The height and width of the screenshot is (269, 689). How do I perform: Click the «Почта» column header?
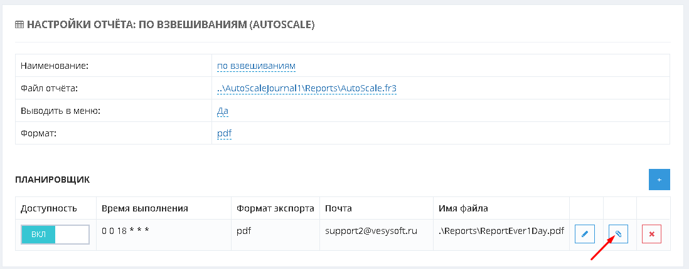pyautogui.click(x=338, y=208)
